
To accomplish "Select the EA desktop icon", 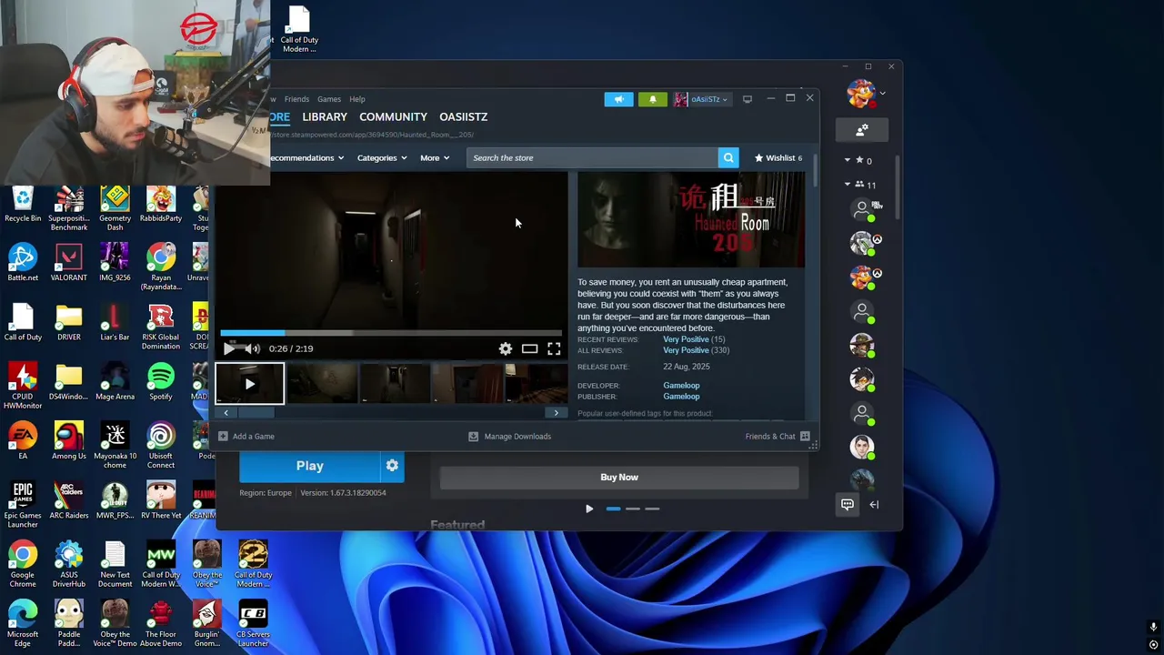I will click(x=23, y=441).
